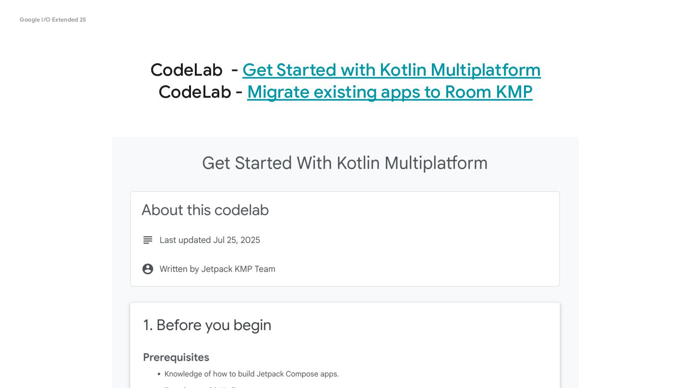Click the word Multiplatform in top link

(x=486, y=70)
